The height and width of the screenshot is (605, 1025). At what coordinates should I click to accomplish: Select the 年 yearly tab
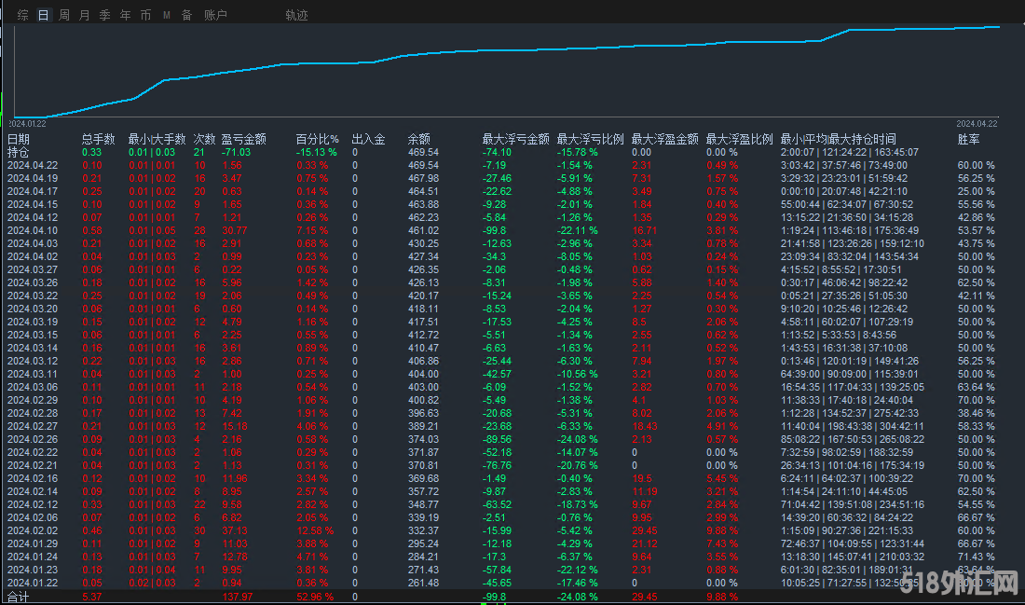tap(125, 15)
